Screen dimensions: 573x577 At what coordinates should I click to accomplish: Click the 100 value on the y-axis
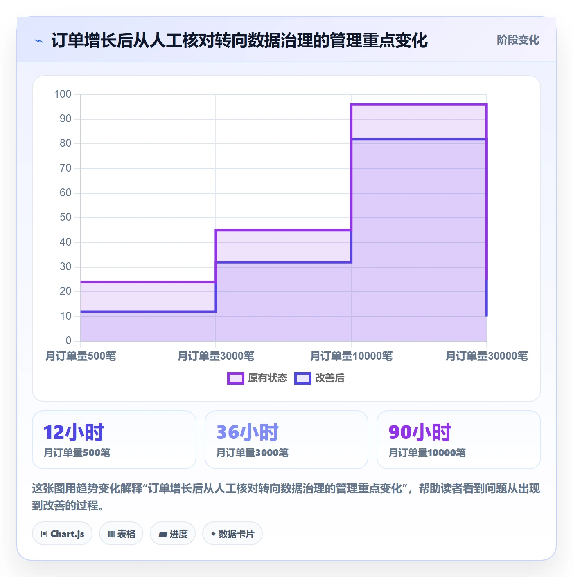coord(63,94)
